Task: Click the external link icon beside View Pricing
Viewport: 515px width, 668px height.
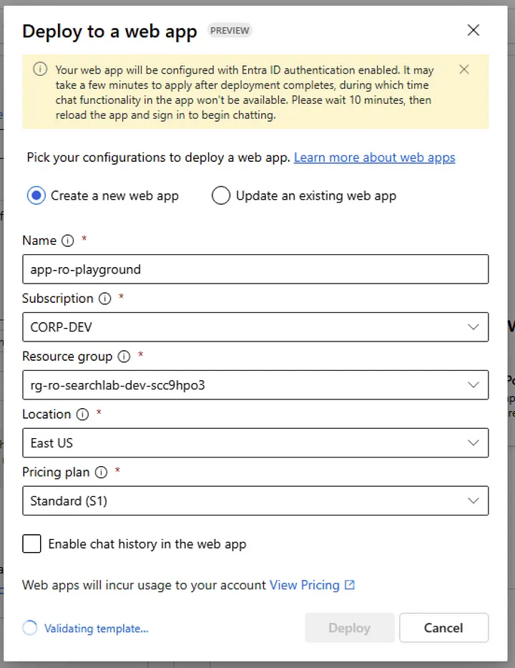Action: click(x=350, y=585)
